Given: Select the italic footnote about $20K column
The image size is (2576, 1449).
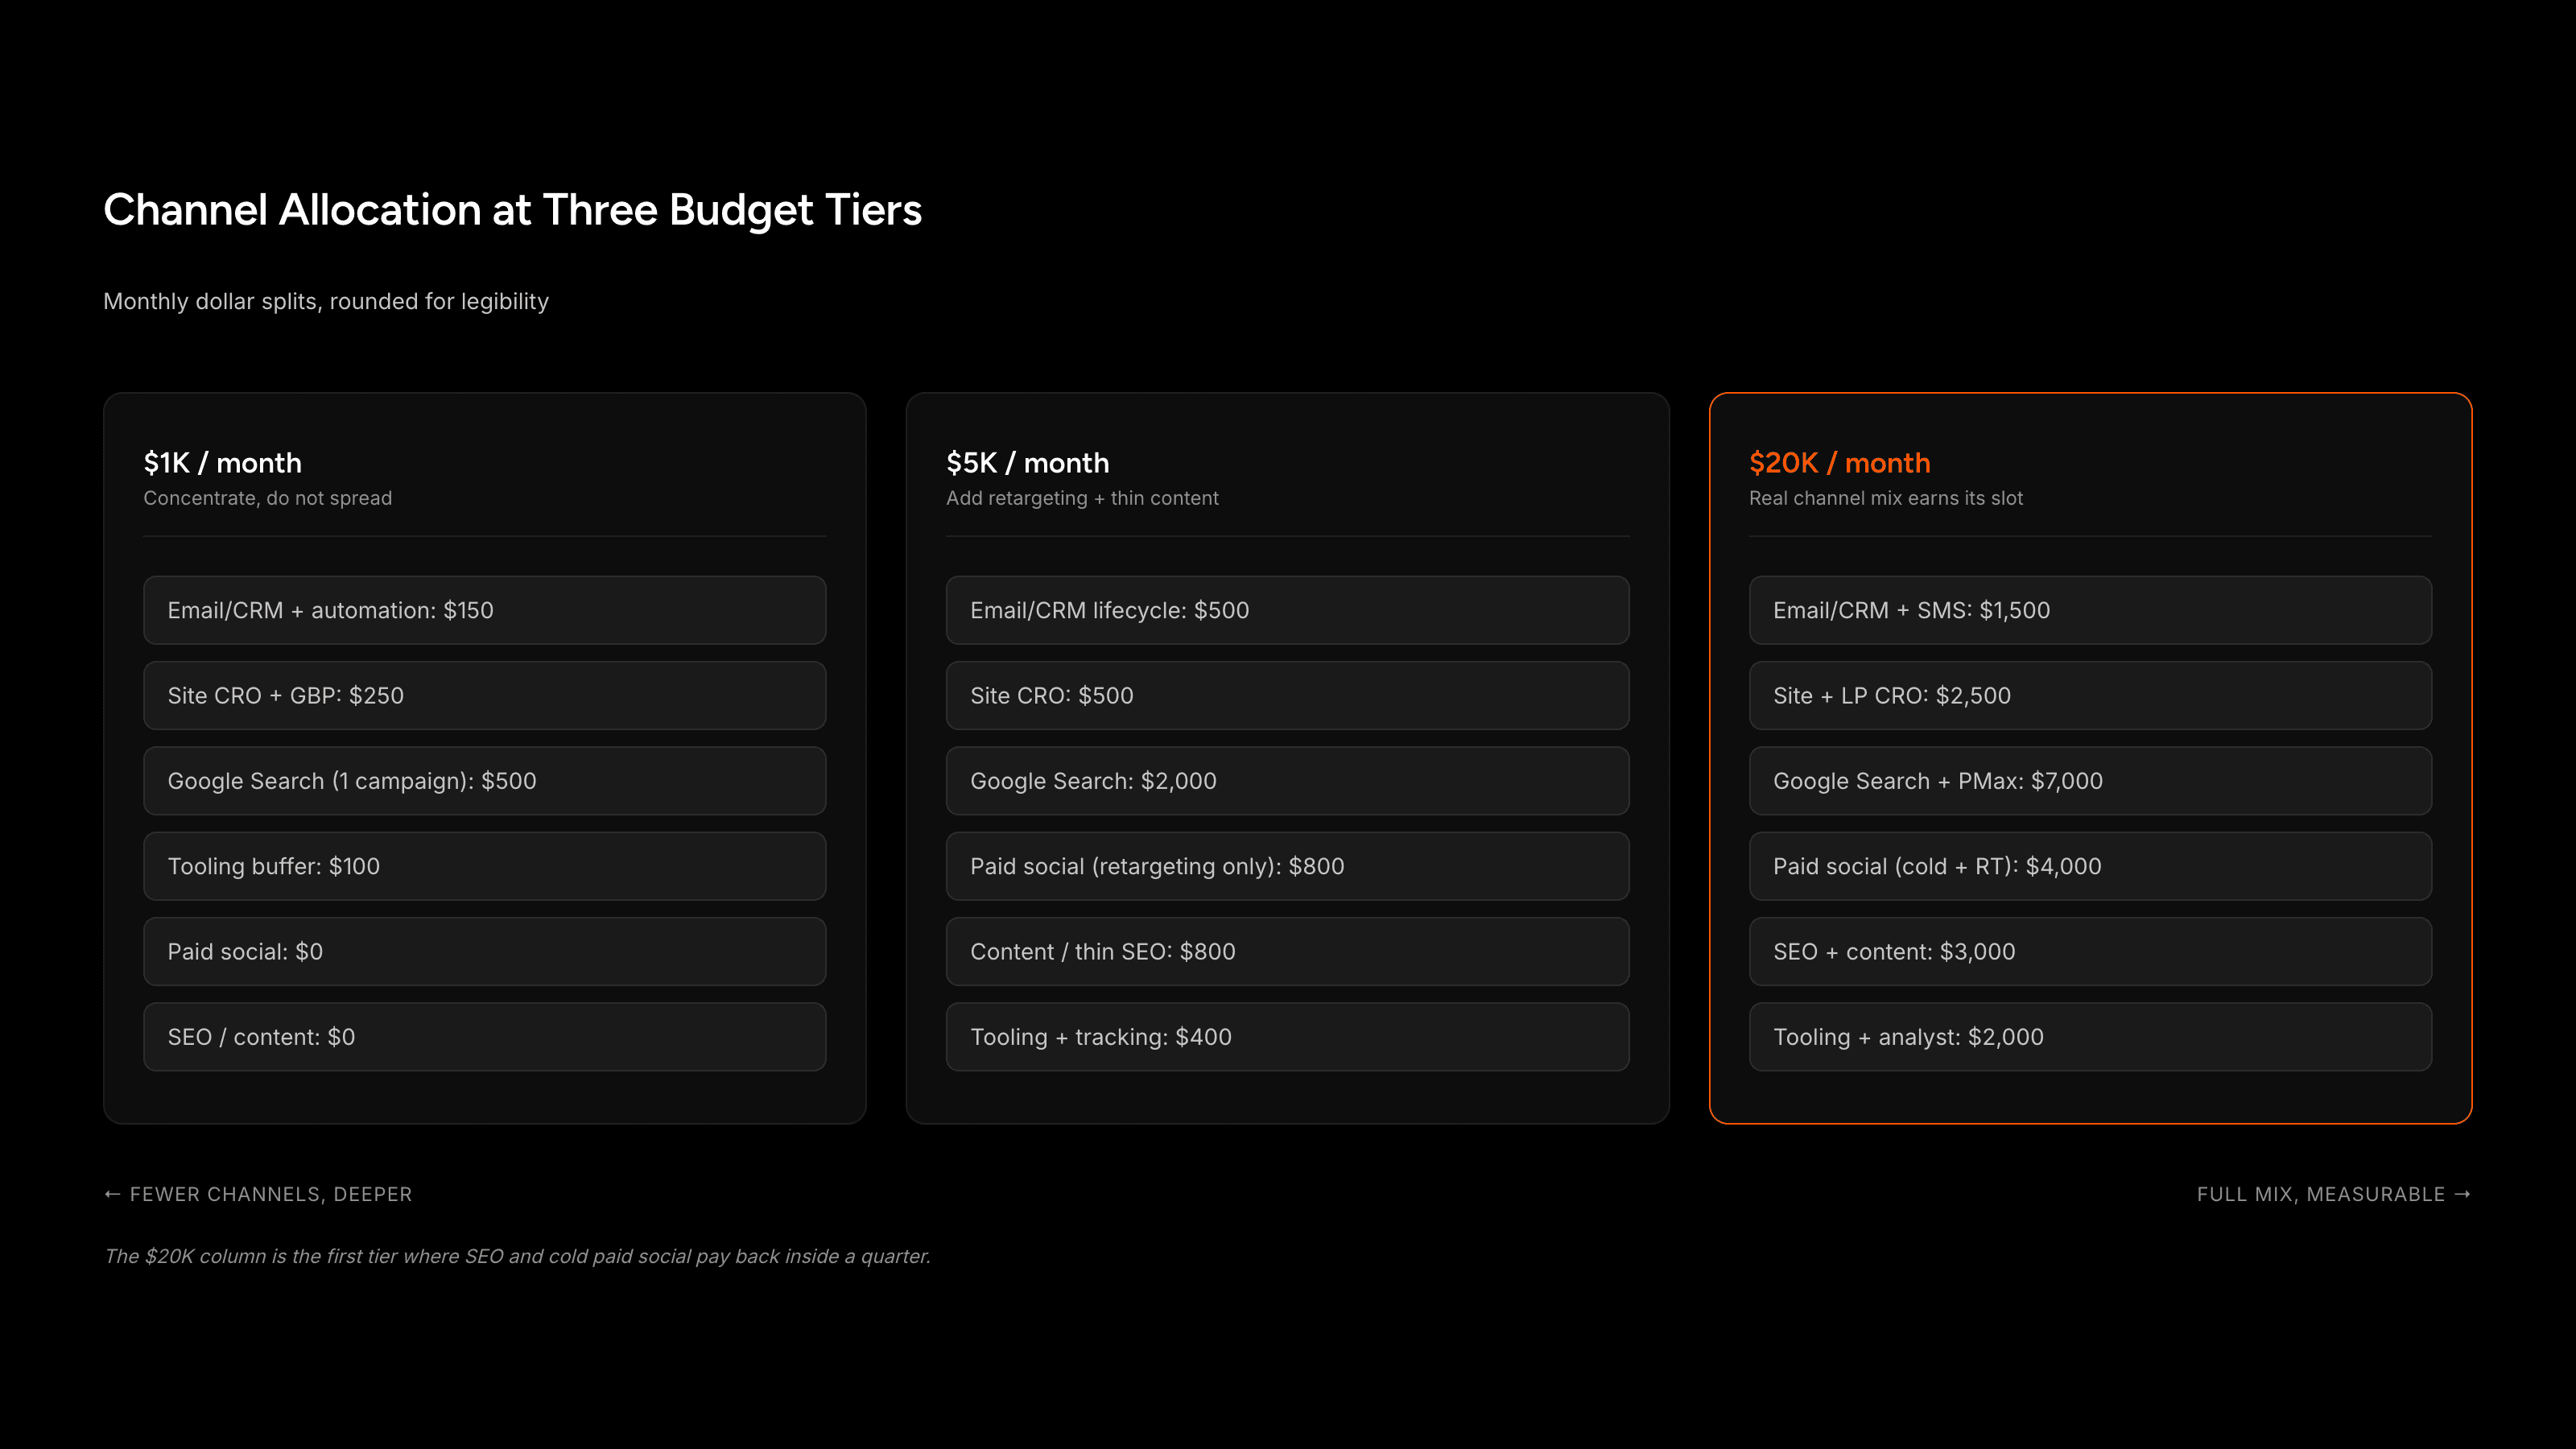Looking at the screenshot, I should tap(517, 1256).
